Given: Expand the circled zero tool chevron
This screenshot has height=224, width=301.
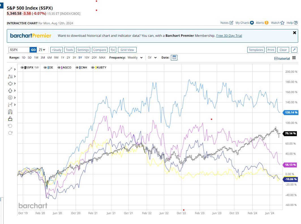Looking at the screenshot, I should point(15,98).
